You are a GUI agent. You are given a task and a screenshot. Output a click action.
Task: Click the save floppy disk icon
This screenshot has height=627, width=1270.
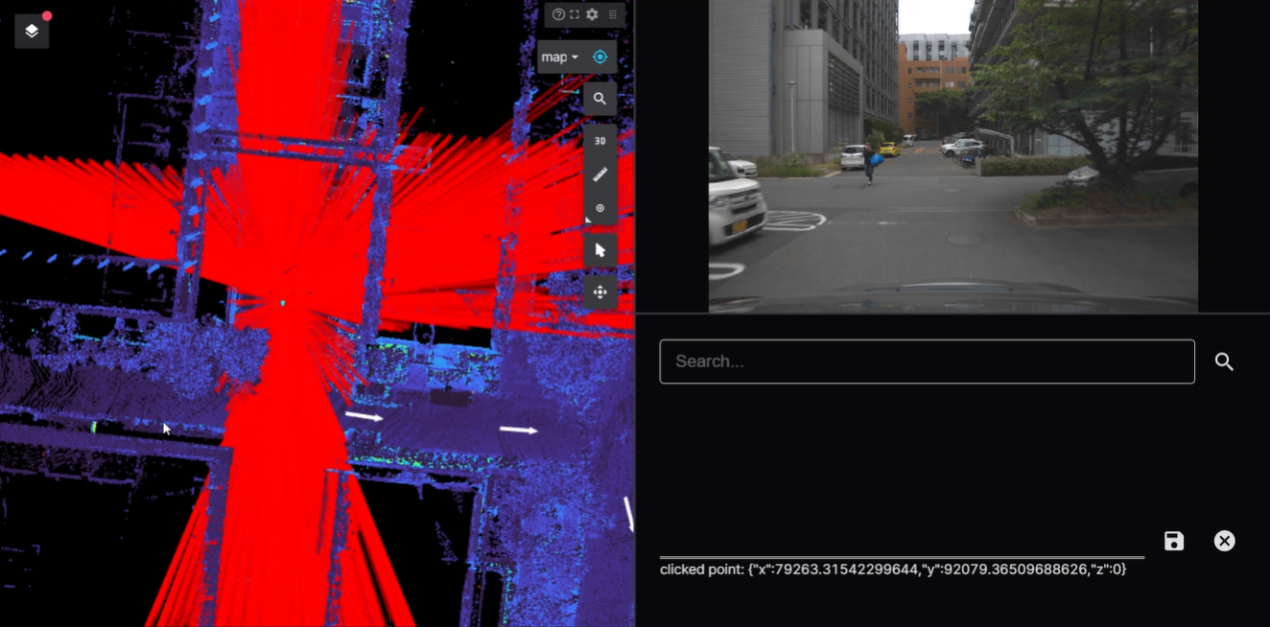1173,541
